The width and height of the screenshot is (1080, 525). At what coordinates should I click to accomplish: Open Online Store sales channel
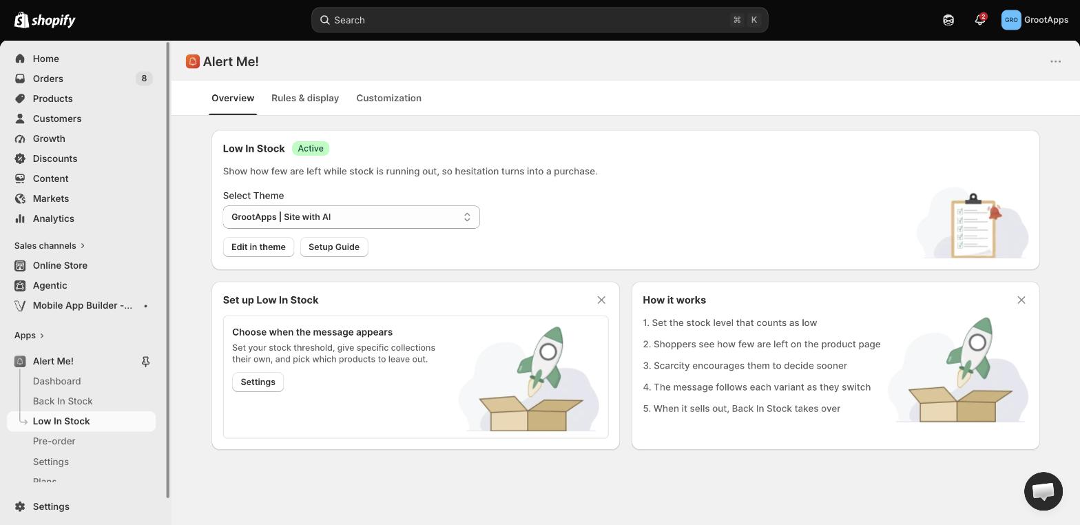60,265
